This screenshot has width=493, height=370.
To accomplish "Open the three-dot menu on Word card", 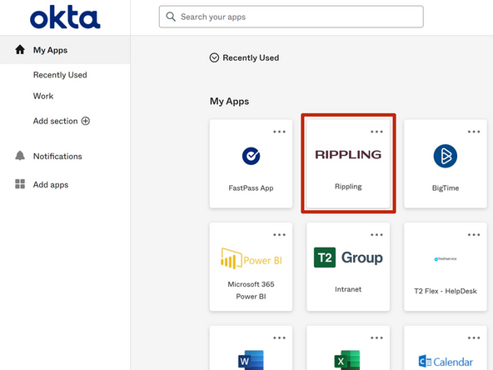I will point(279,337).
